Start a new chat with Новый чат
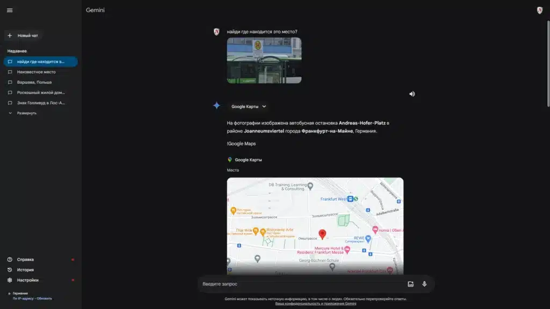The height and width of the screenshot is (309, 550). coord(24,35)
